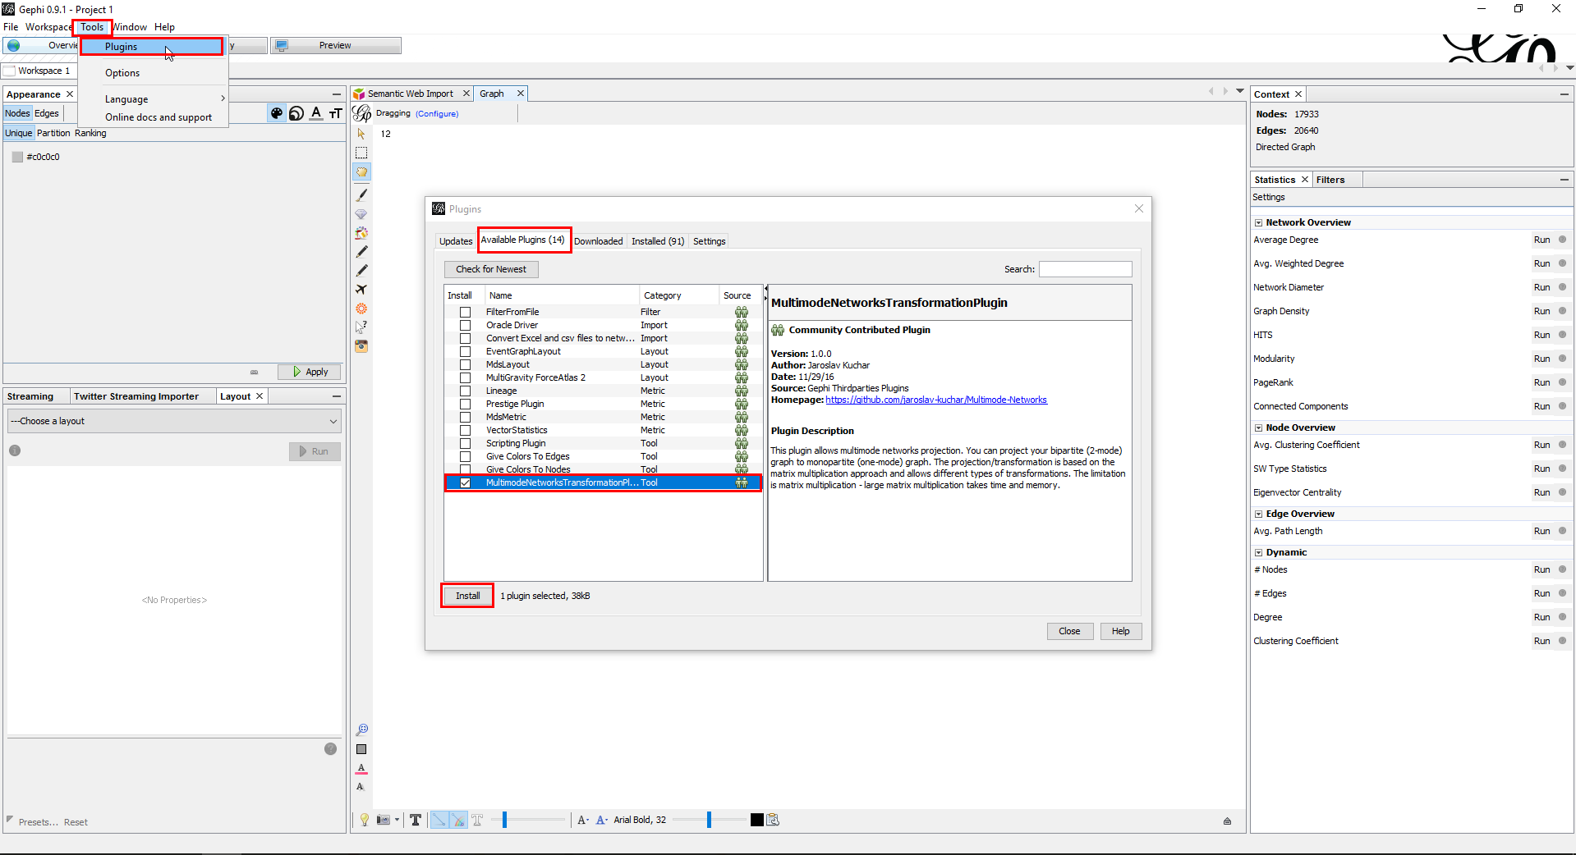The width and height of the screenshot is (1576, 855).
Task: Check the EventGraphLayout plugin checkbox
Action: tap(466, 351)
